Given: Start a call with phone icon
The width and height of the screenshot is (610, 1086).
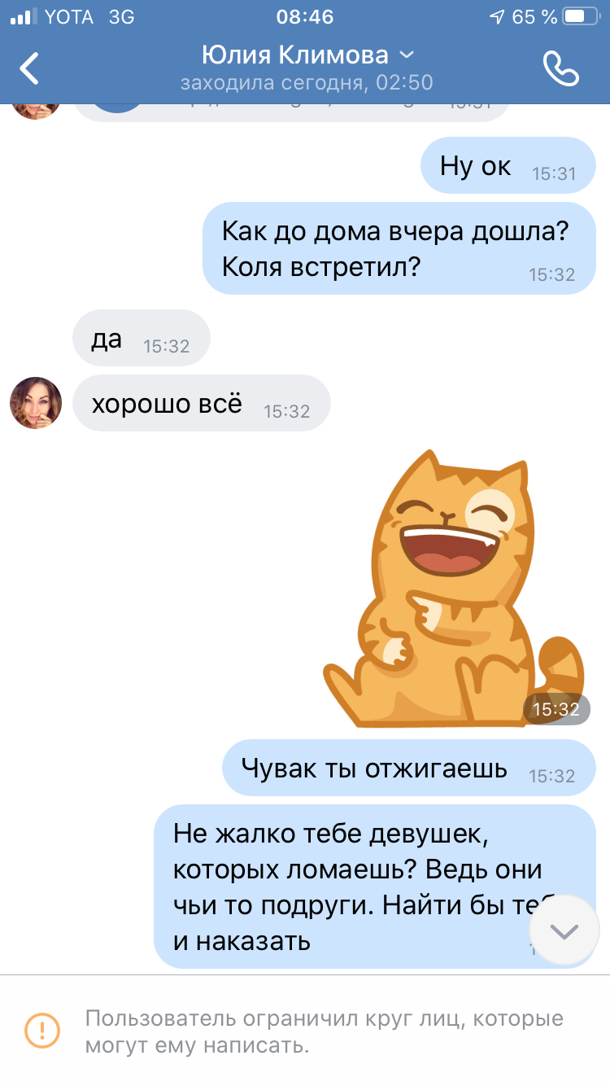Looking at the screenshot, I should 560,68.
